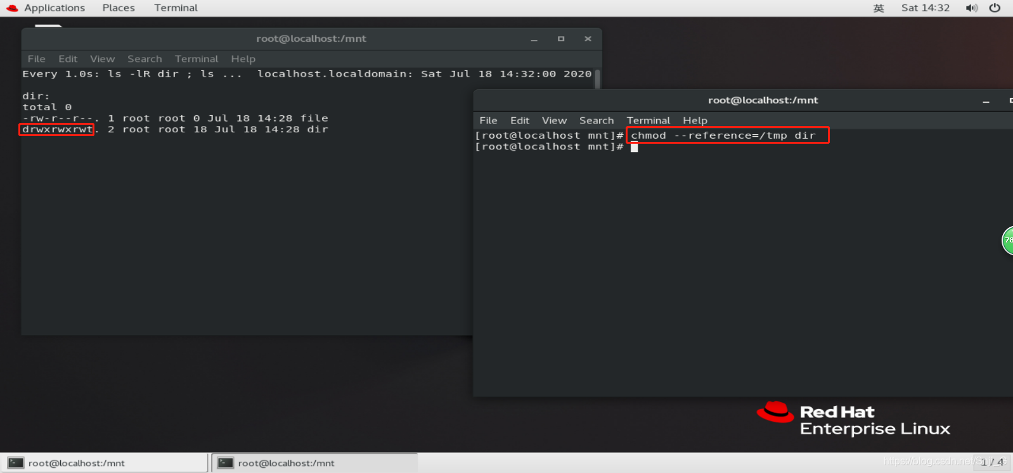Click the volume speaker icon
This screenshot has height=473, width=1013.
pos(971,8)
